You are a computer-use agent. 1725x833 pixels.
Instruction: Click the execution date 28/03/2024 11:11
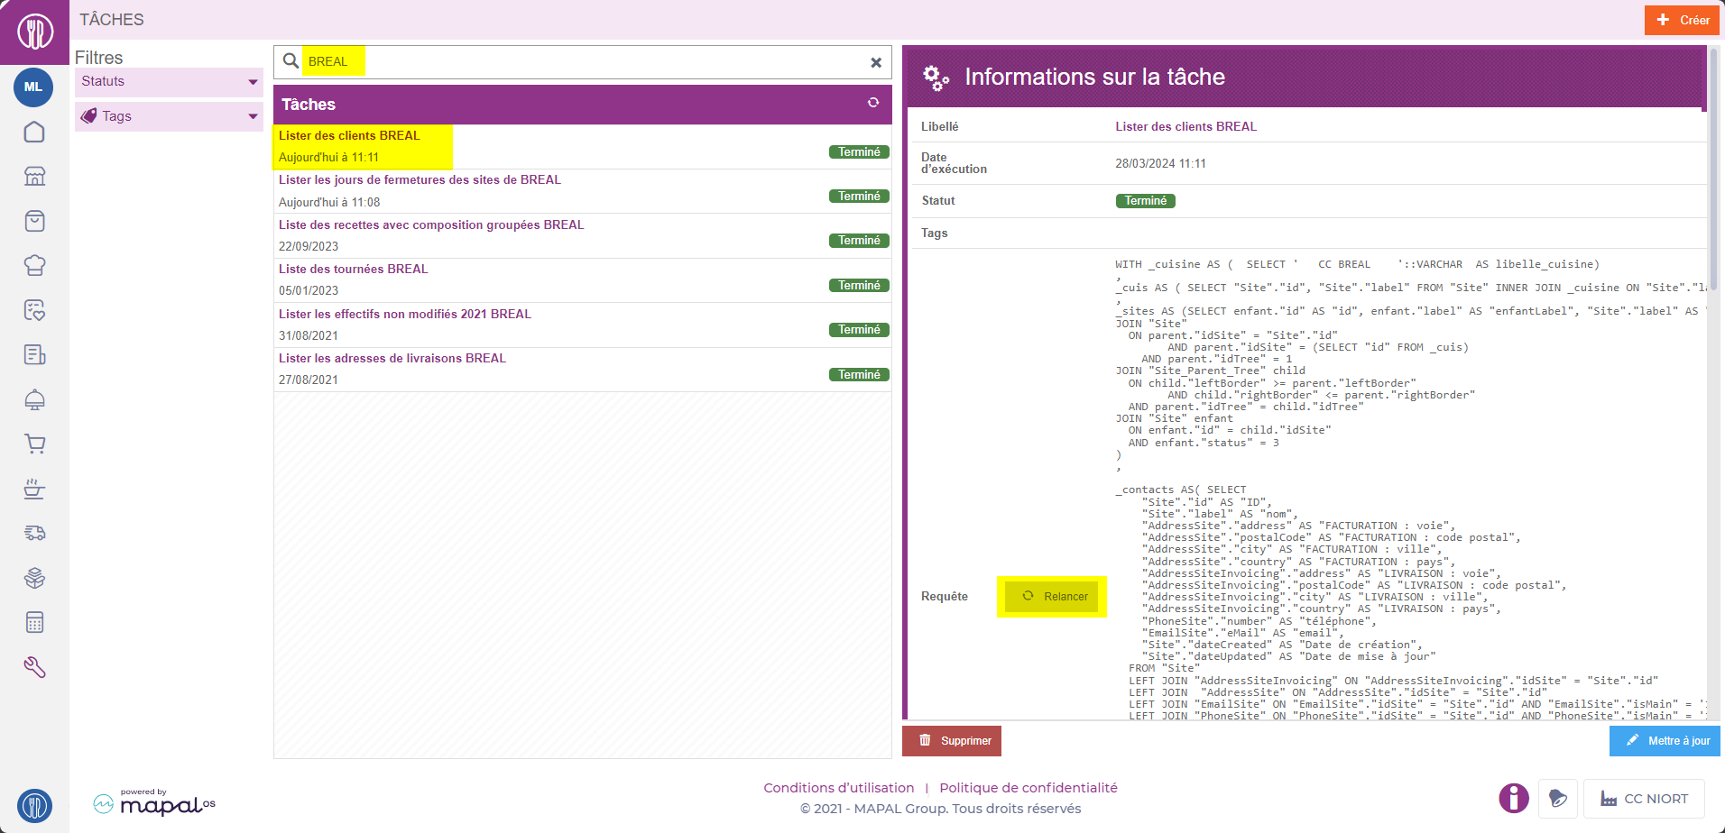(x=1160, y=164)
